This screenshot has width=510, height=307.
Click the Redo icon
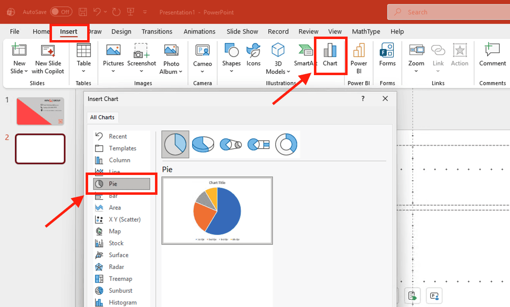116,12
